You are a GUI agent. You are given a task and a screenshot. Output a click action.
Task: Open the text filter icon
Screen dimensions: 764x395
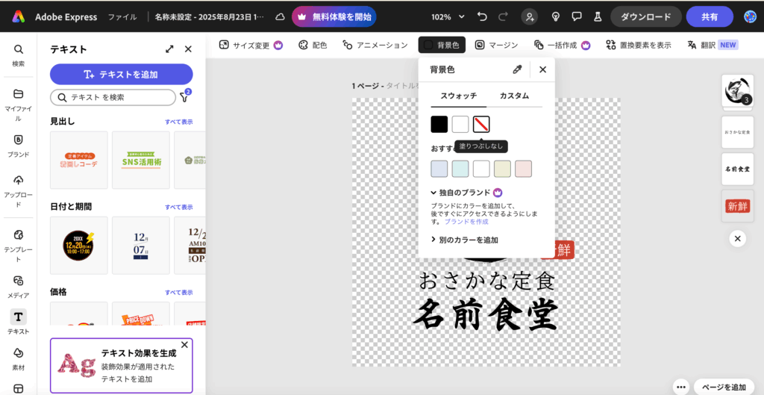click(184, 97)
